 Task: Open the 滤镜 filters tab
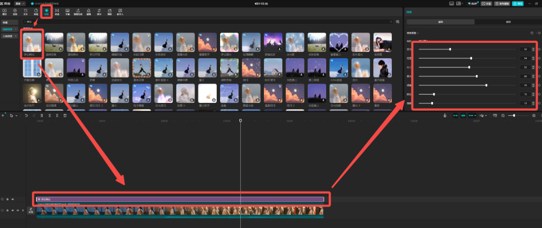pos(89,12)
